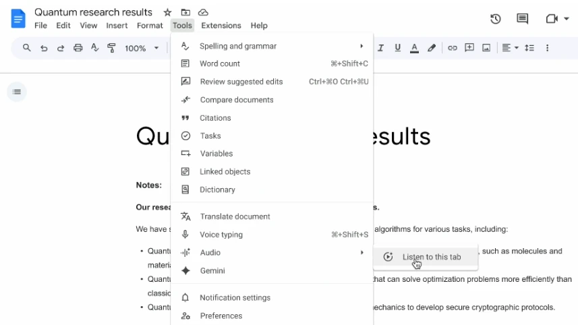578x325 pixels.
Task: Open the version history clock icon
Action: (495, 19)
